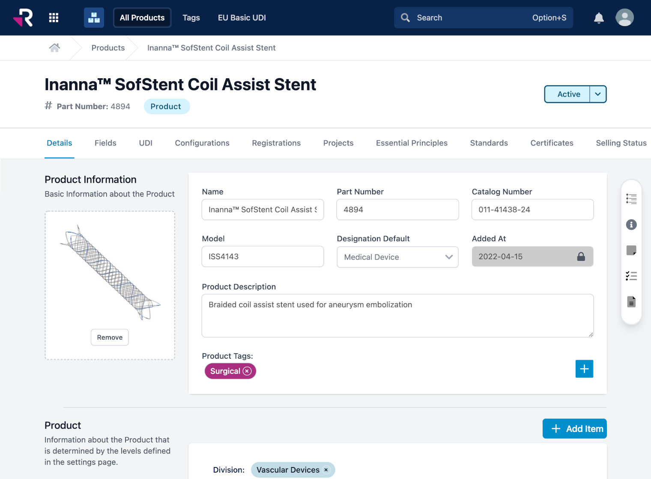Screen dimensions: 651x479
Task: Open the activity timeline panel in right sidebar
Action: pos(631,198)
